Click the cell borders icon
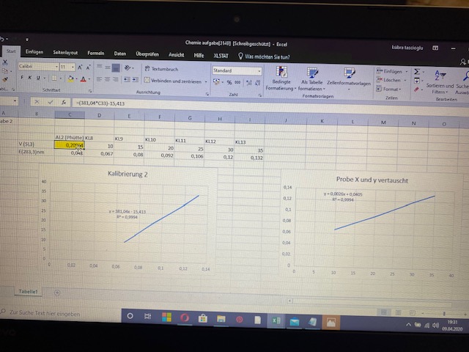Image resolution: width=469 pixels, height=352 pixels. click(x=54, y=78)
